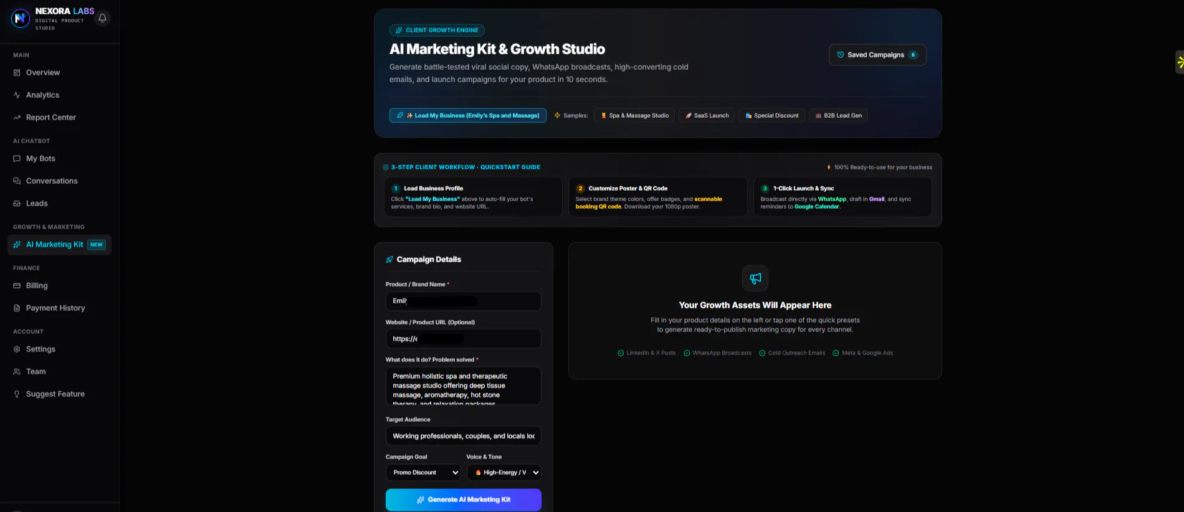The height and width of the screenshot is (512, 1184).
Task: Click the Target Audience field
Action: point(464,436)
